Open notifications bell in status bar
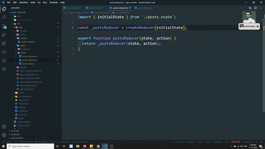The image size is (265, 149). coord(261,142)
